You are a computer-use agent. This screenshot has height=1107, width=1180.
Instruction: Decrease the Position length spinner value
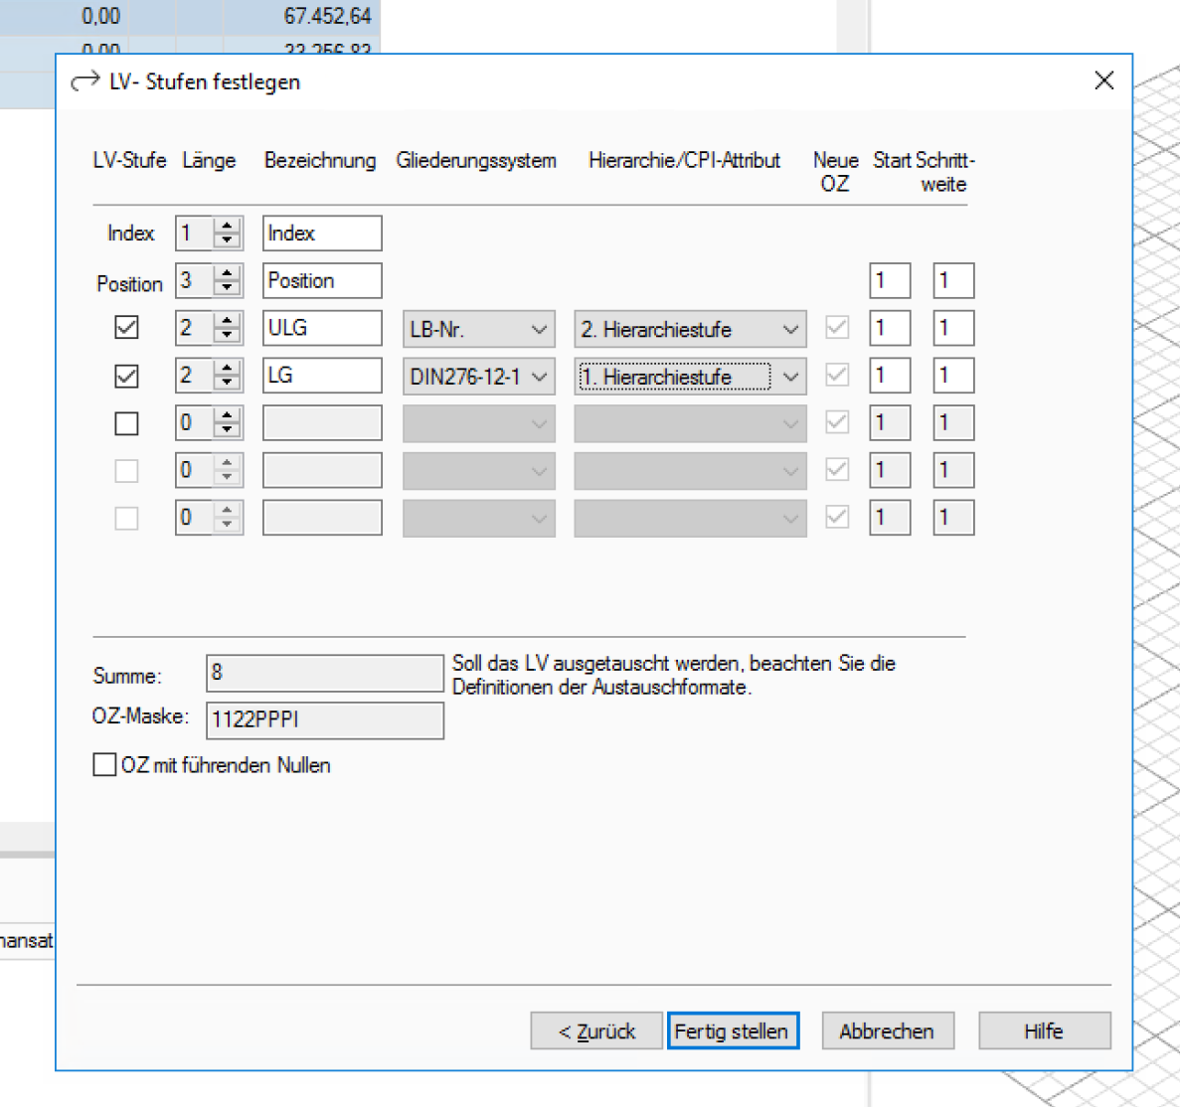tap(228, 288)
